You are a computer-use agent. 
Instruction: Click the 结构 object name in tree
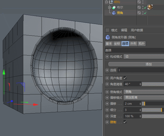(117, 2)
